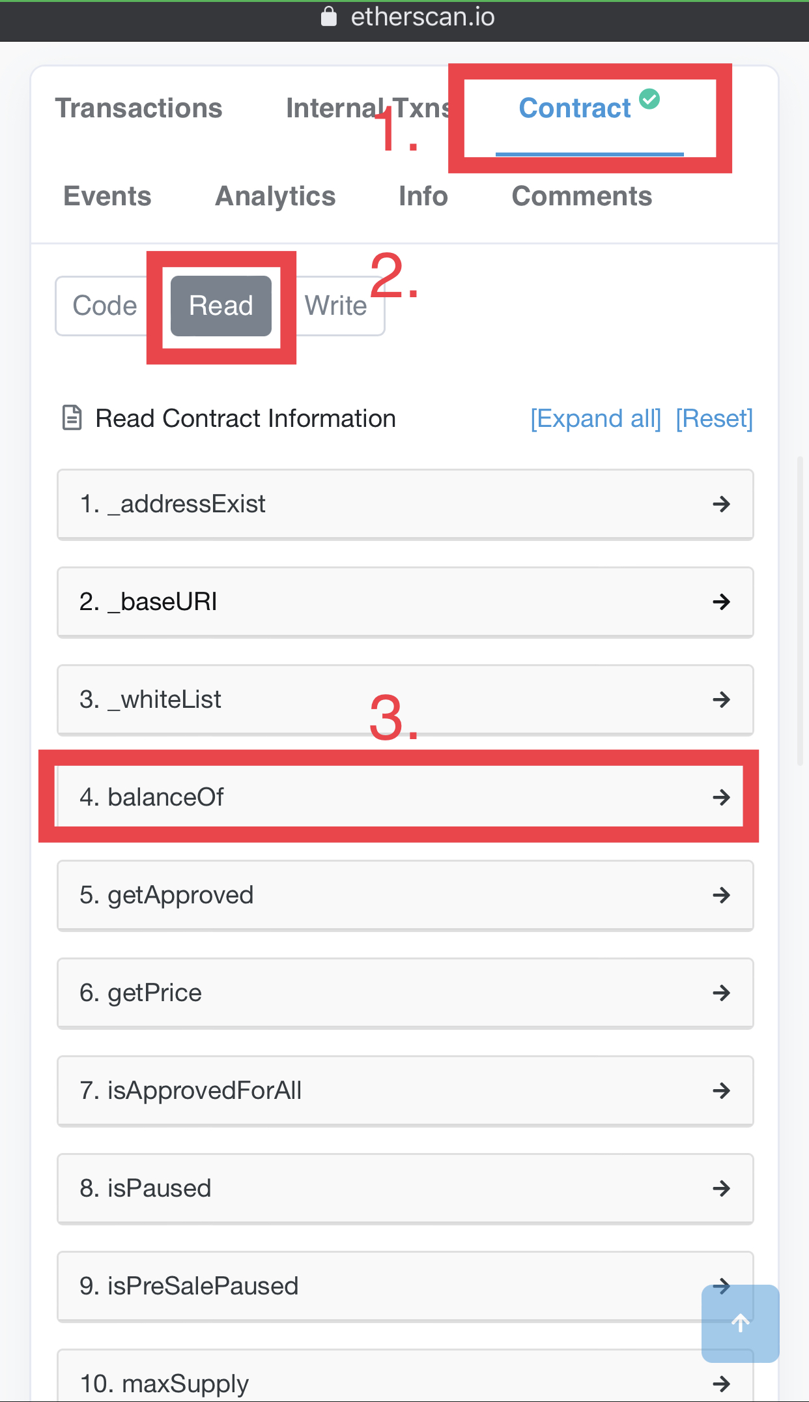The width and height of the screenshot is (809, 1402).
Task: Click the arrow icon on _baseURI row
Action: tap(721, 602)
